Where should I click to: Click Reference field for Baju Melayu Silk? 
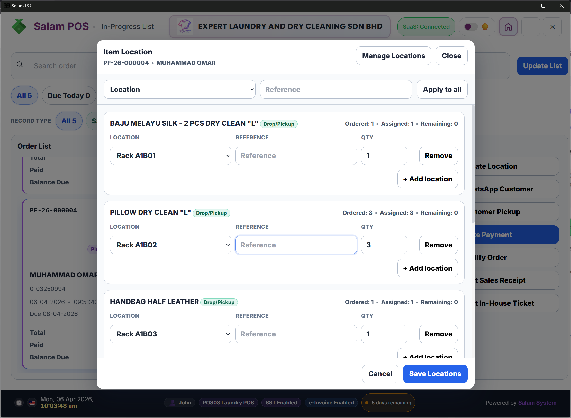tap(296, 156)
